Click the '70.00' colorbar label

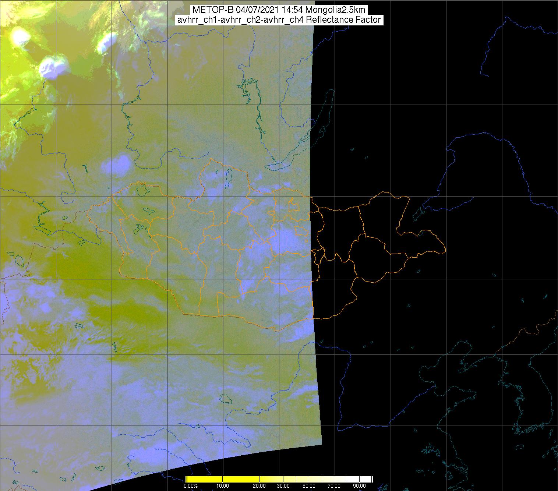(334, 486)
